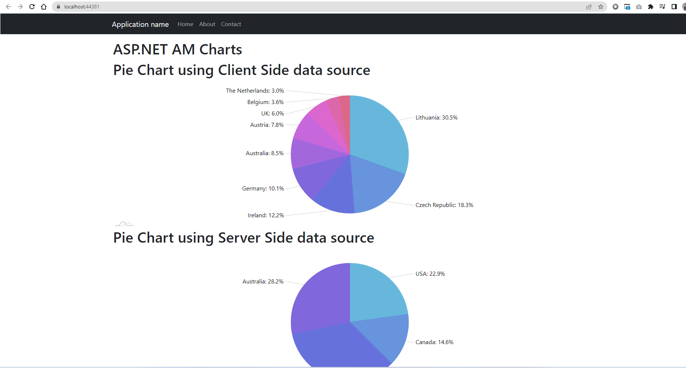Toggle the browser side panel icon

[x=674, y=7]
